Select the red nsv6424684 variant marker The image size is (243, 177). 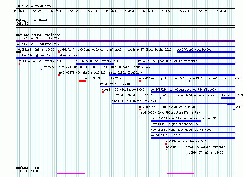click(x=19, y=64)
